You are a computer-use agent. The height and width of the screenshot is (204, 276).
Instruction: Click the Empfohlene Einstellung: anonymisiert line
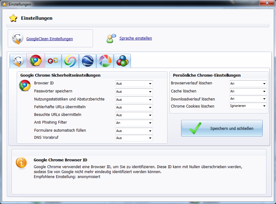point(67,177)
